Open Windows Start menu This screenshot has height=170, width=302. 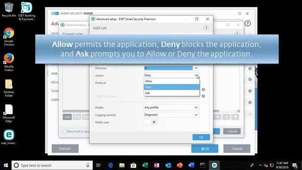pyautogui.click(x=6, y=165)
